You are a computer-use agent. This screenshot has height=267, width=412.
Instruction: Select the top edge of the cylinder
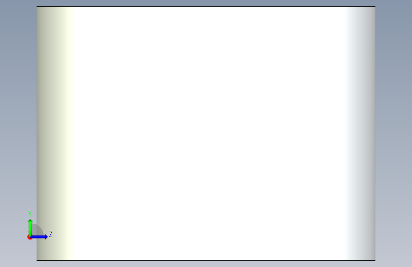[206, 6]
